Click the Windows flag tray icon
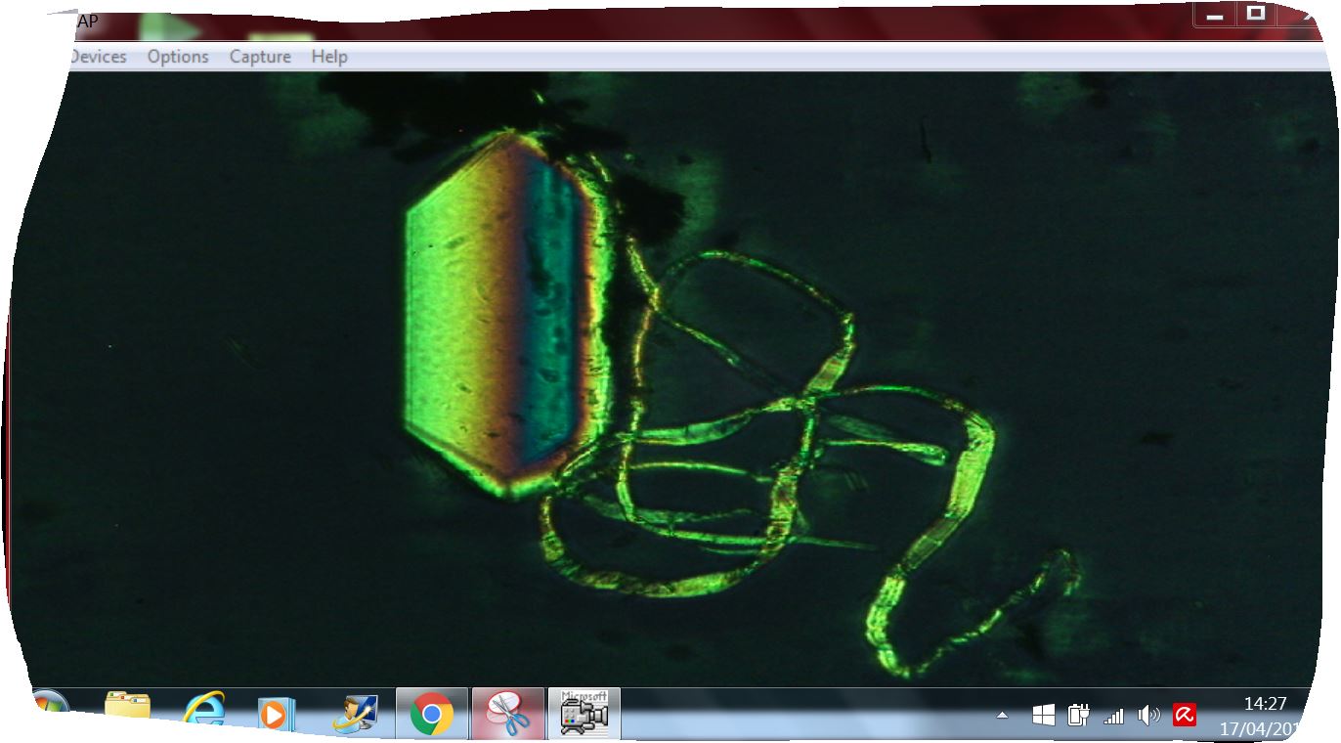This screenshot has width=1341, height=743. (1043, 716)
